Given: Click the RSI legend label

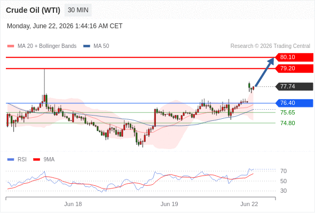Looking at the screenshot, I should 22,160.
